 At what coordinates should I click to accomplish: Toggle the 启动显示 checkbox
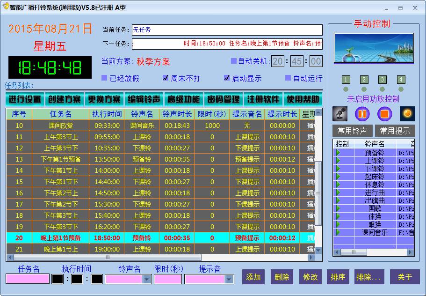coord(227,78)
